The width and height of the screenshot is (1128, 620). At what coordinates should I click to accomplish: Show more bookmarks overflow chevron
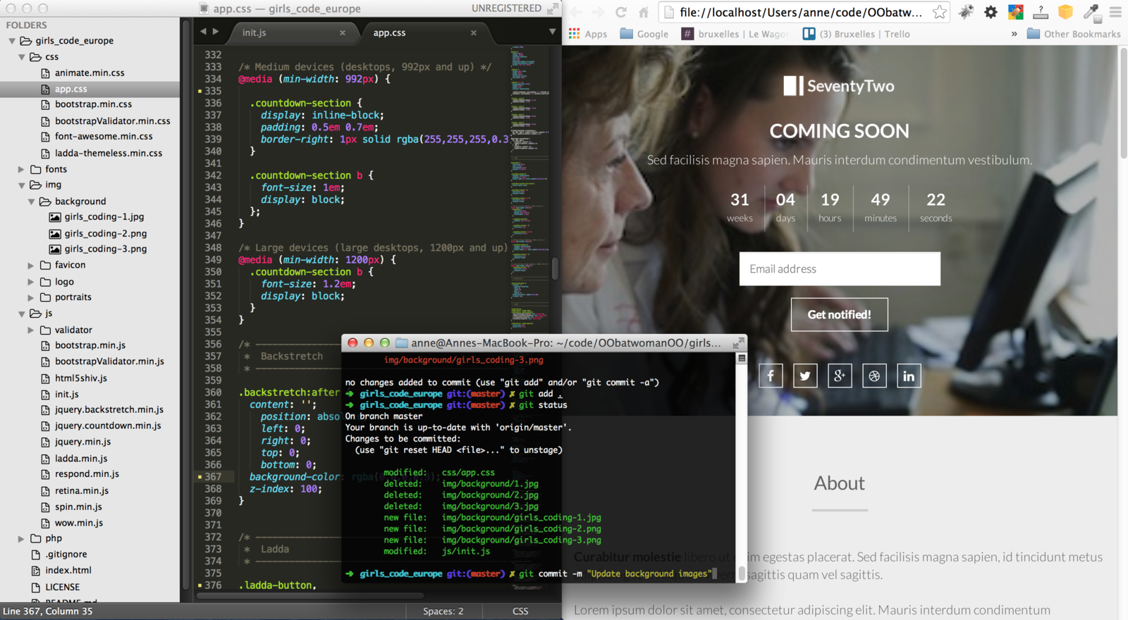tap(1014, 34)
